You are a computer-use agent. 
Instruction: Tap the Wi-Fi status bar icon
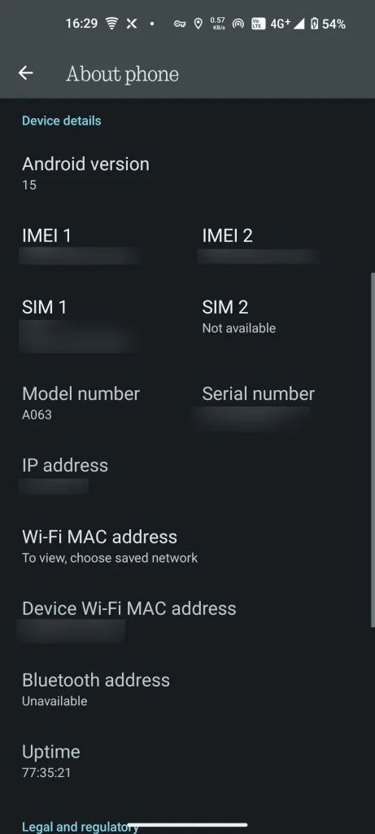(x=111, y=24)
